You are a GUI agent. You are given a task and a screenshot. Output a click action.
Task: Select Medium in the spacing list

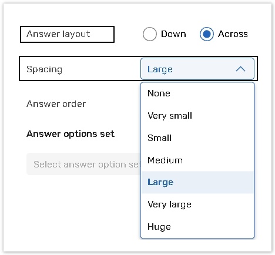tap(197, 160)
